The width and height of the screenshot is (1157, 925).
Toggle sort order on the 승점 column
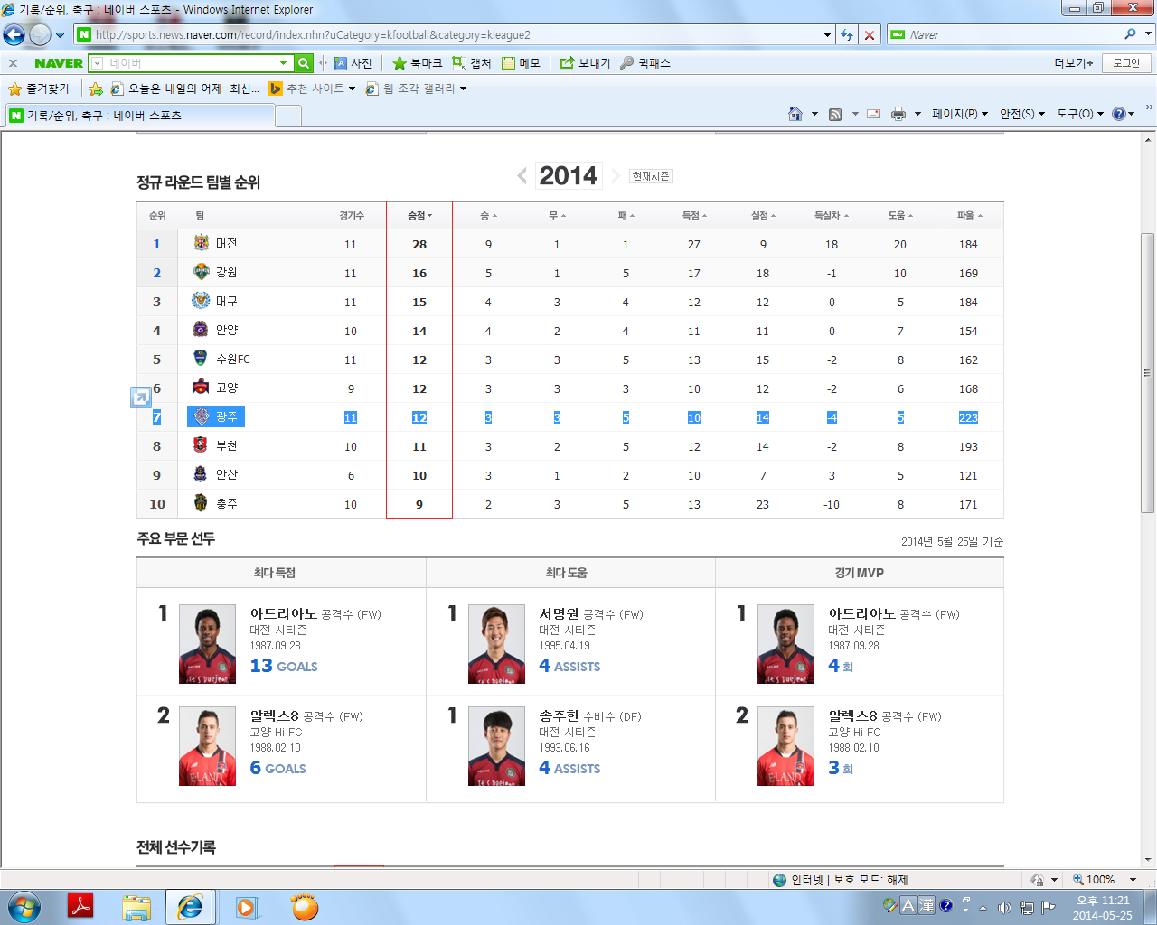pyautogui.click(x=418, y=215)
